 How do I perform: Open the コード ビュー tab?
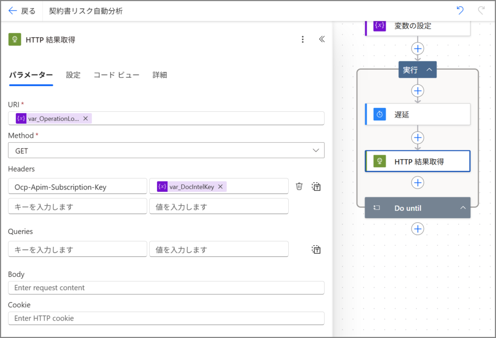[116, 75]
